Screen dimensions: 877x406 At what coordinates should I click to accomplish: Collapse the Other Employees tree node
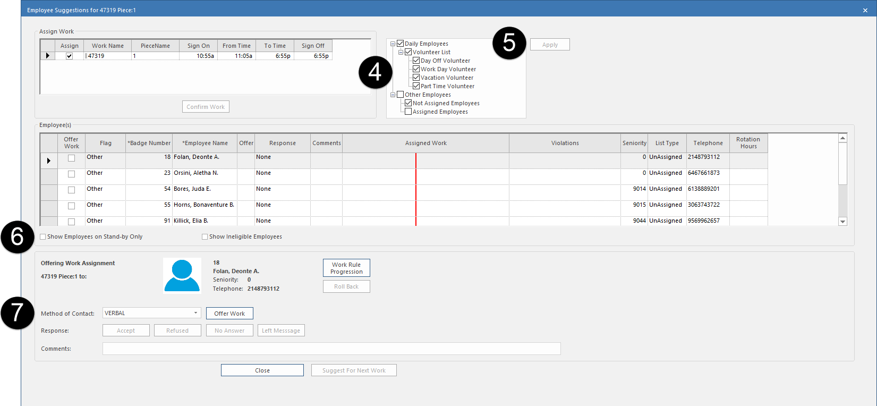393,95
